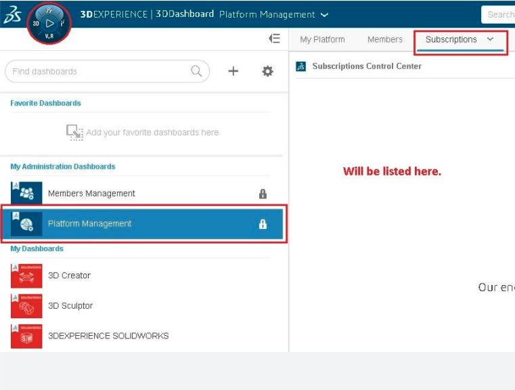This screenshot has width=515, height=390.
Task: Click the lock icon for Members Management
Action: click(263, 194)
